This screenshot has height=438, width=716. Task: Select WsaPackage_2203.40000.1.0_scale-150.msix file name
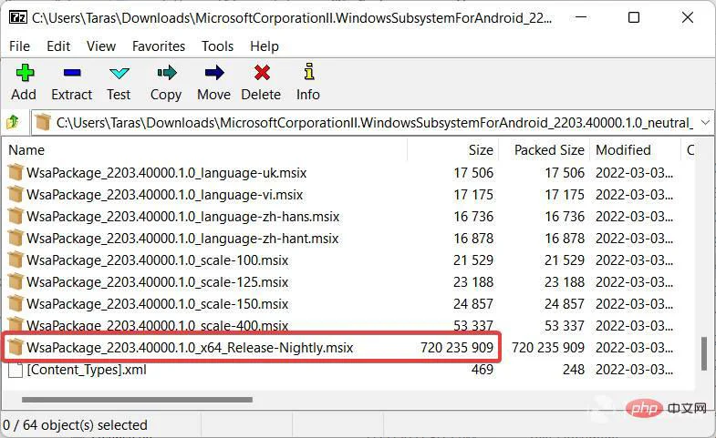coord(157,304)
